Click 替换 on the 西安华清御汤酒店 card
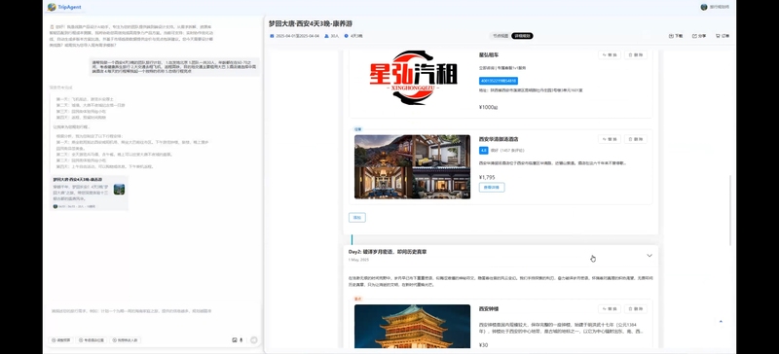 (x=610, y=139)
